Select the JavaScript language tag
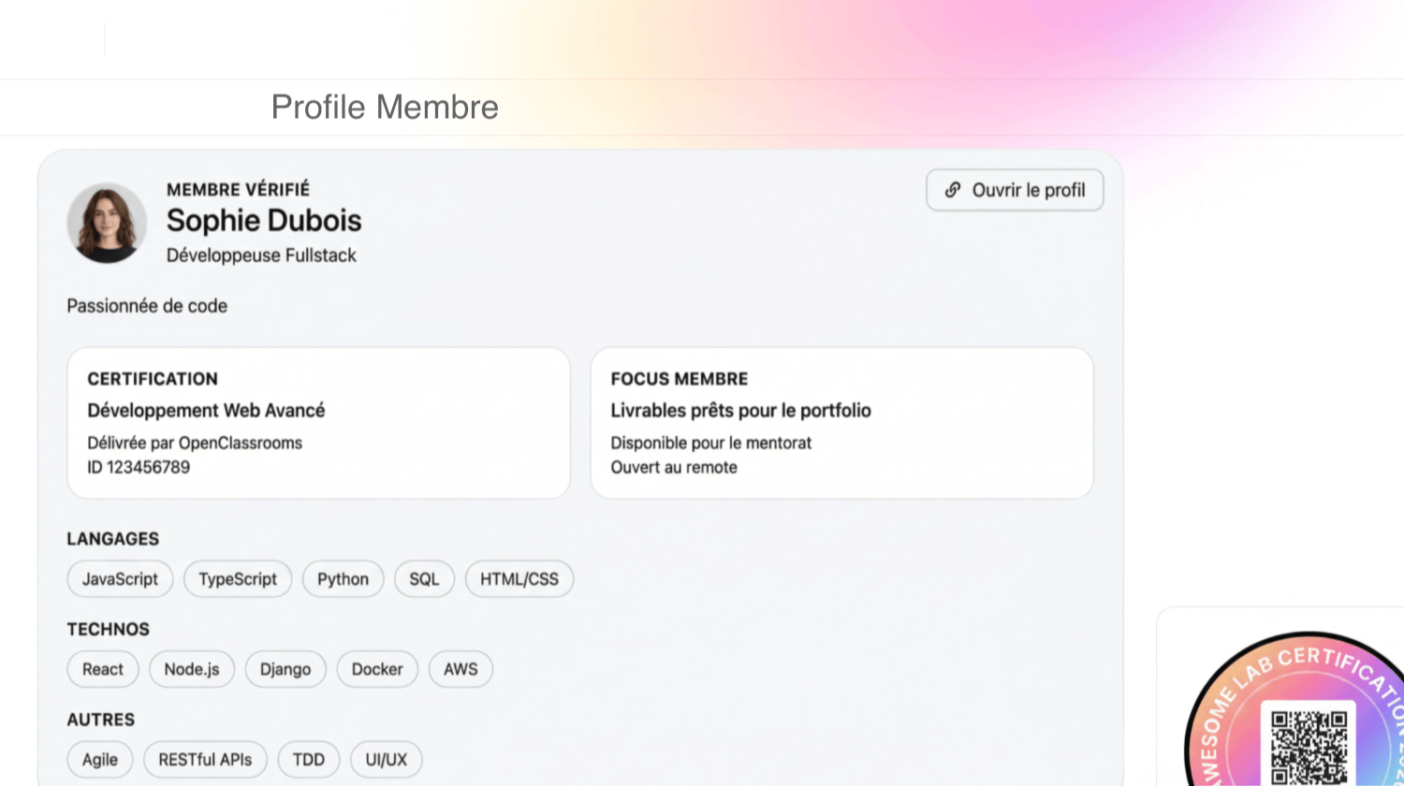 point(120,579)
